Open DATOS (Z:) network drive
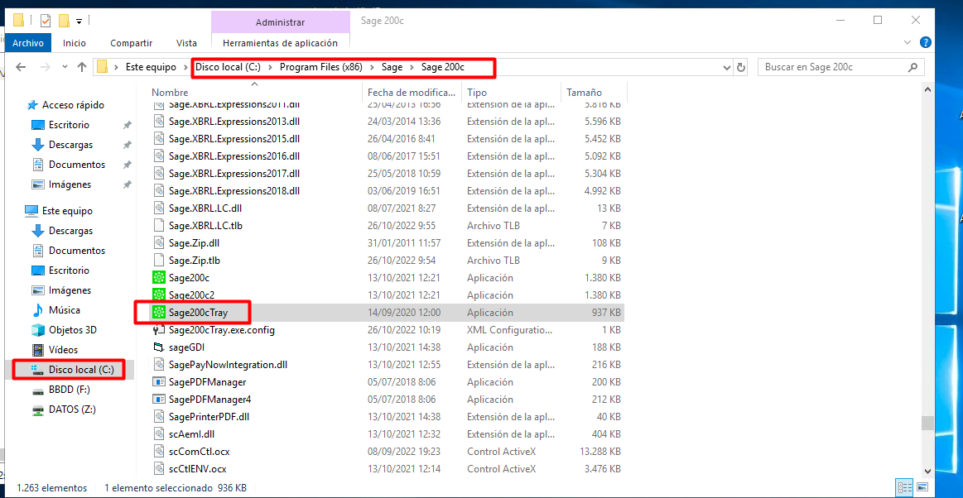963x498 pixels. click(x=72, y=409)
